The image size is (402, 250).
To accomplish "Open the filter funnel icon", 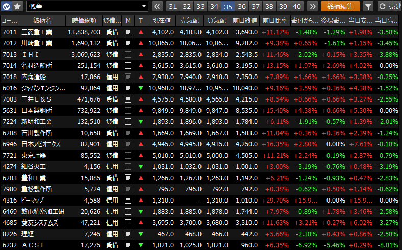I will [368, 6].
